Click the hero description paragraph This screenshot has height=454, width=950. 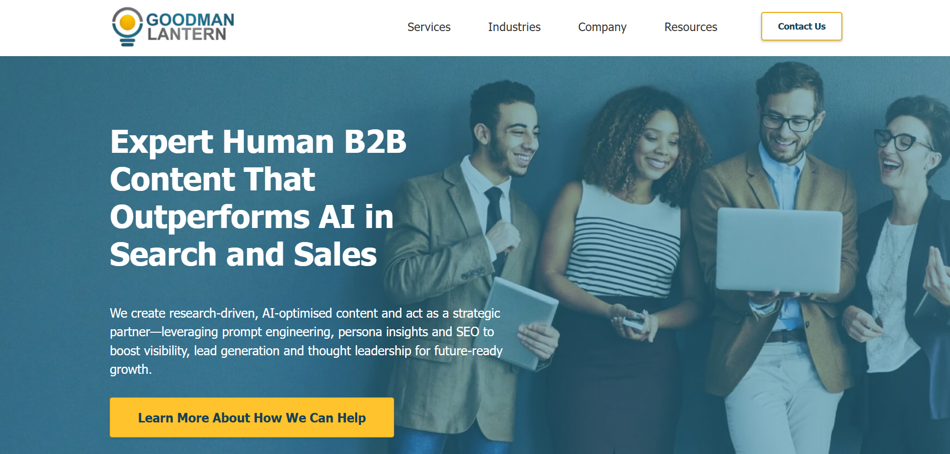[x=306, y=341]
